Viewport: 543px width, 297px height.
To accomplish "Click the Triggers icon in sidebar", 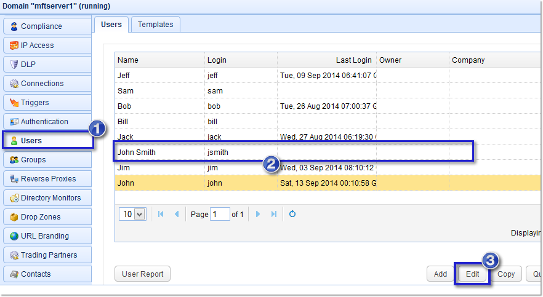I will (14, 103).
